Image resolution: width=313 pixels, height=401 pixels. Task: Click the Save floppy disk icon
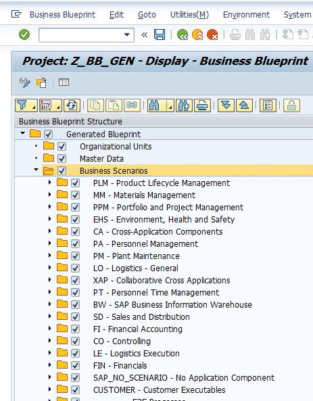pos(160,34)
